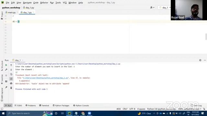Open the AWS default@us-east-1 connection settings
The image size is (207, 116).
pyautogui.click(x=190, y=109)
